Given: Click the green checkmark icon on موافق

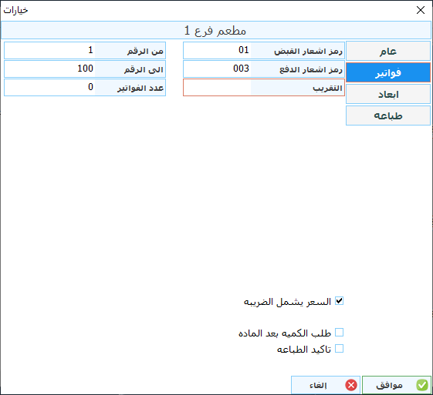Looking at the screenshot, I should coord(422,385).
